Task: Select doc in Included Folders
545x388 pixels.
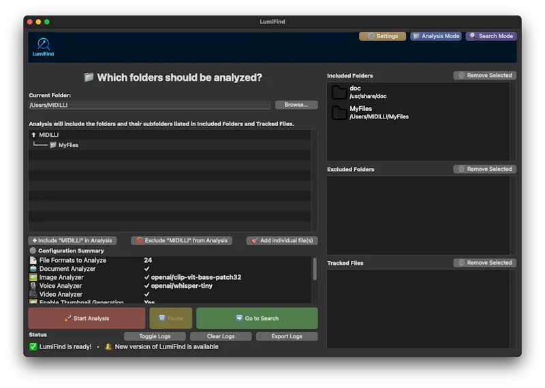Action: click(418, 92)
